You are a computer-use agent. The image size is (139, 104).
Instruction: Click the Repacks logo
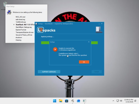(46, 30)
